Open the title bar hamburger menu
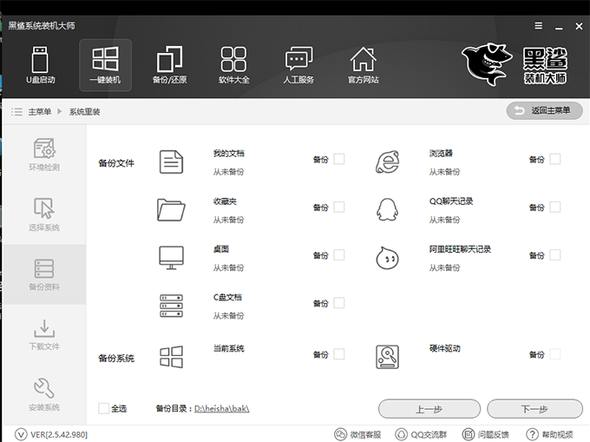The image size is (590, 442). [538, 25]
